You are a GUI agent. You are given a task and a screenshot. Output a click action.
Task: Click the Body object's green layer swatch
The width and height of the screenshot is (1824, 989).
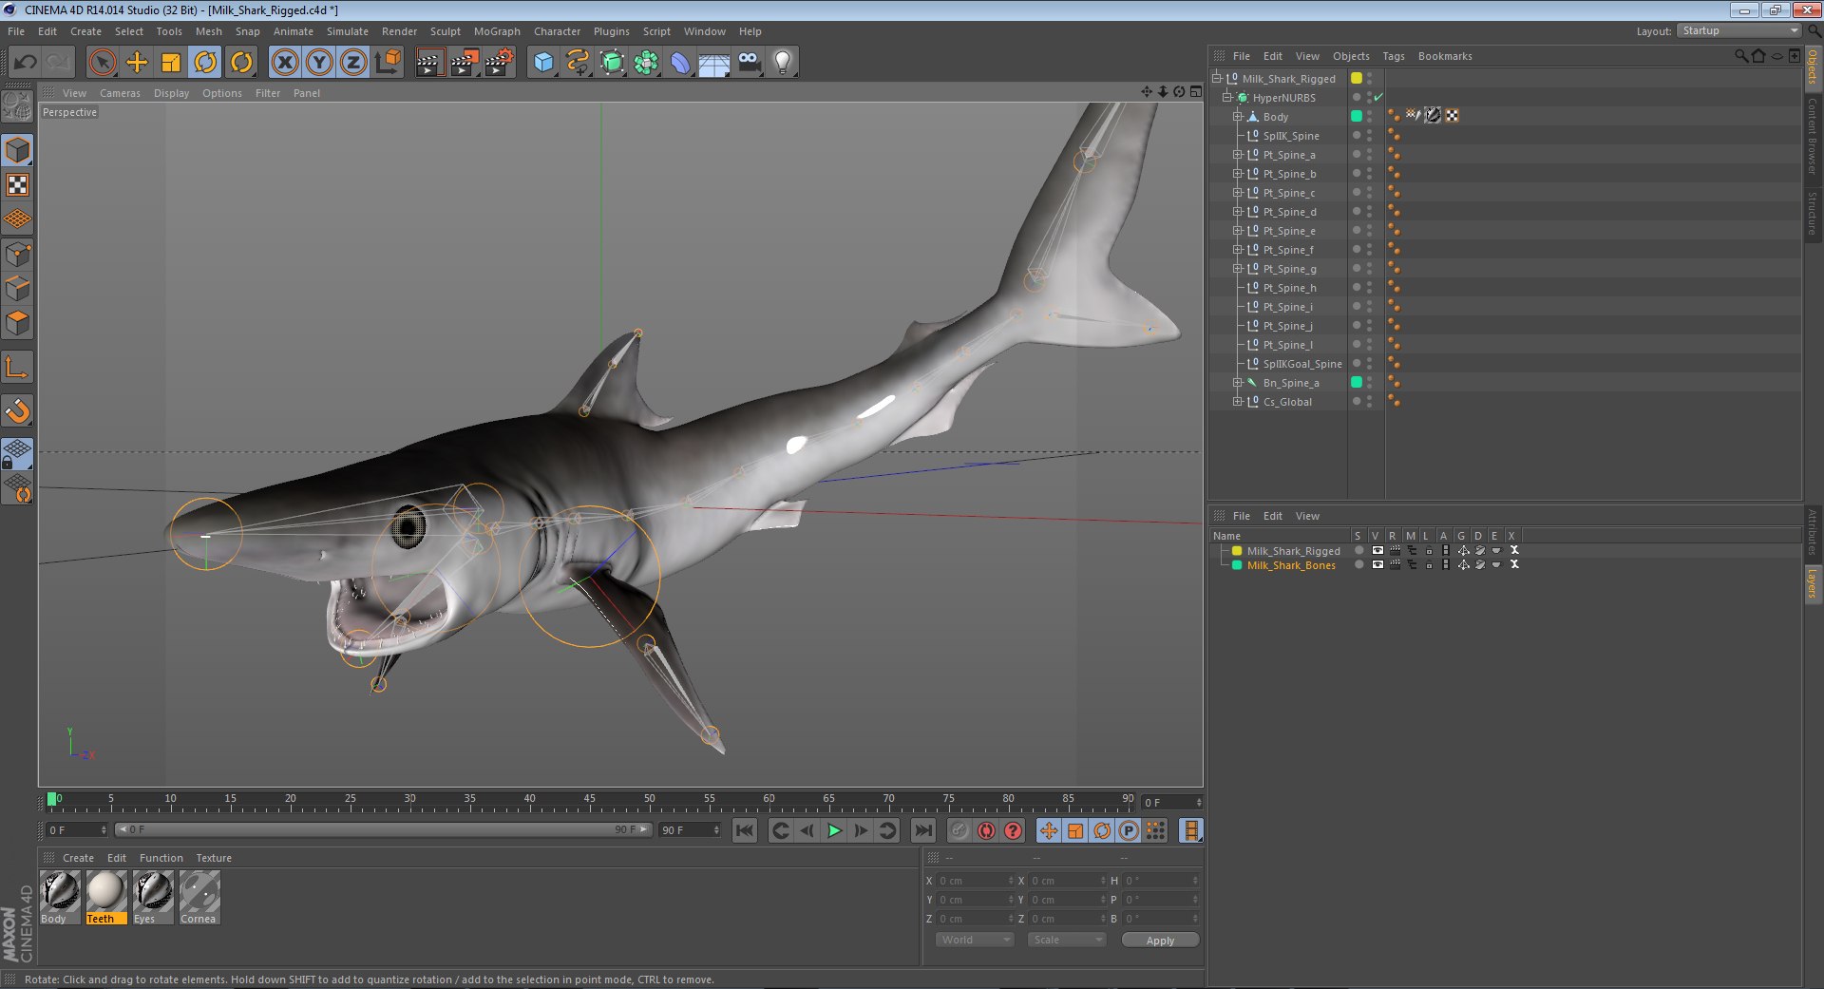click(1357, 116)
